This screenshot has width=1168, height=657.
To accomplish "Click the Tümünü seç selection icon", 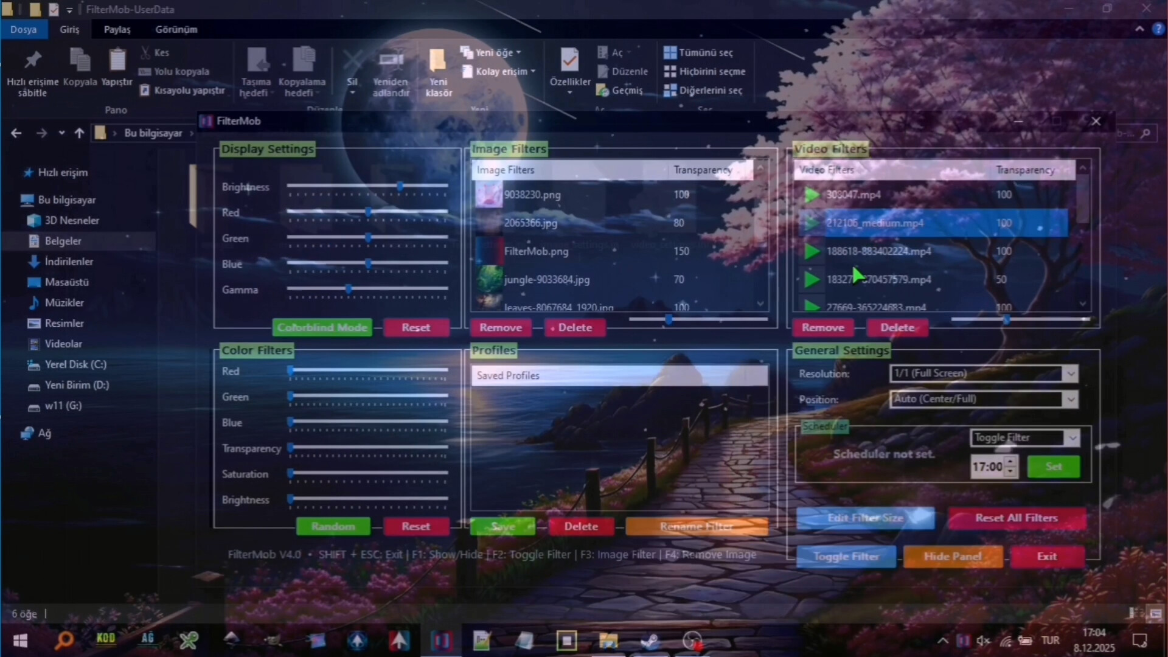I will click(671, 52).
